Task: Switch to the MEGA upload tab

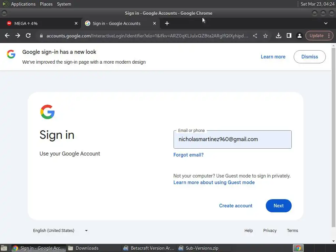Action: (40, 23)
